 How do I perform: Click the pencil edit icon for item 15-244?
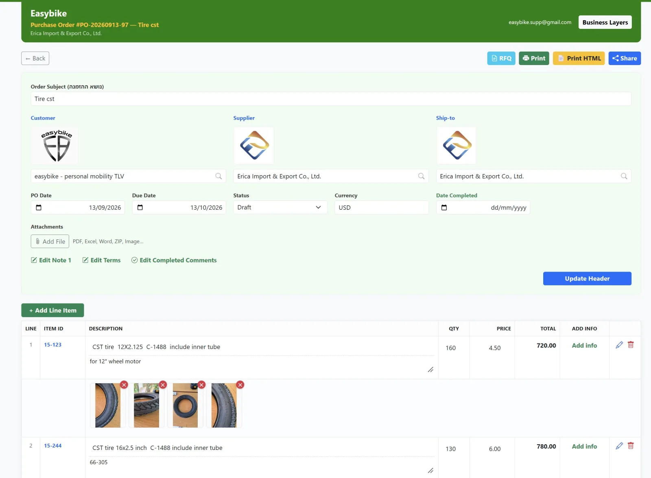pos(619,446)
